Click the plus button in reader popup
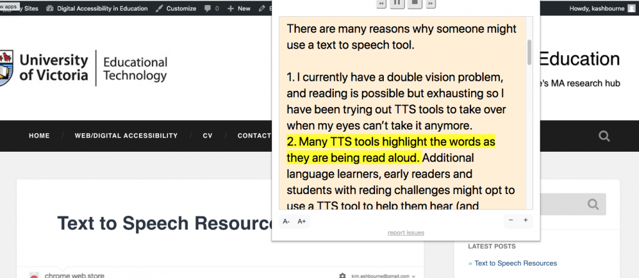 click(525, 221)
